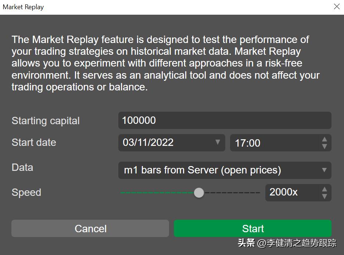The width and height of the screenshot is (344, 255).
Task: Click the 17:00 time field
Action: (x=274, y=143)
